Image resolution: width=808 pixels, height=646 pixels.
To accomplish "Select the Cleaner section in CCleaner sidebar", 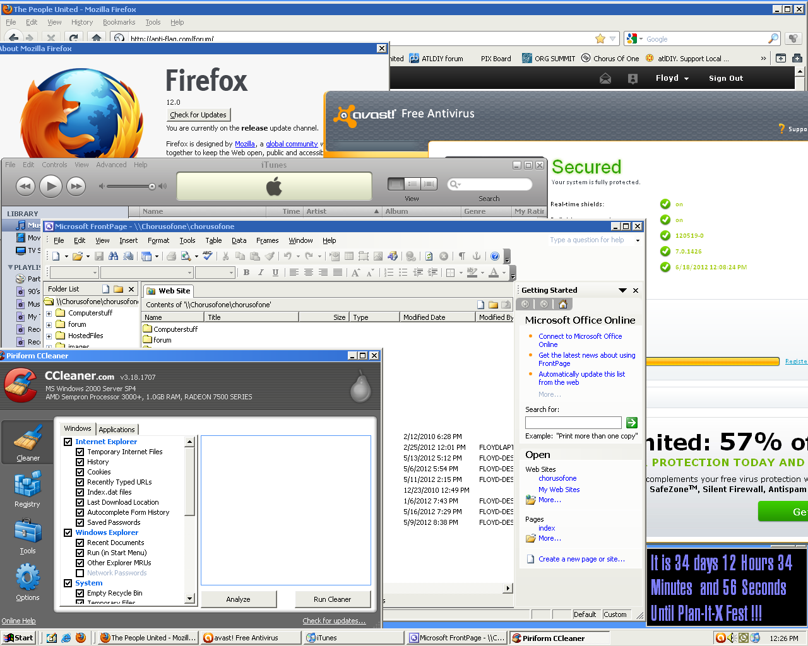I will click(x=28, y=442).
